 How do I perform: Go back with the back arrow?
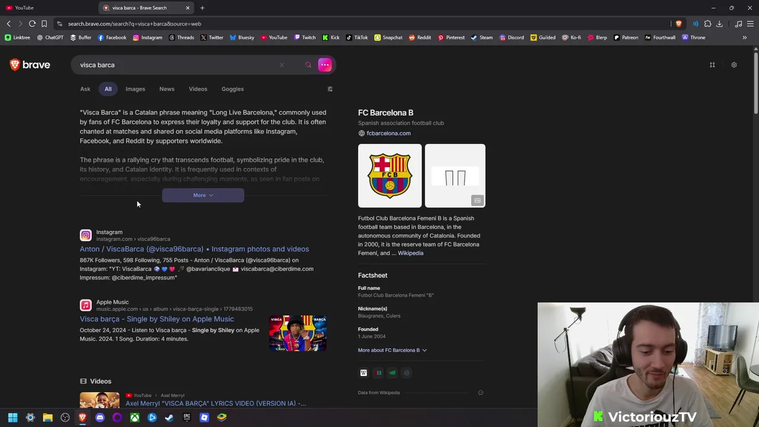coord(8,24)
